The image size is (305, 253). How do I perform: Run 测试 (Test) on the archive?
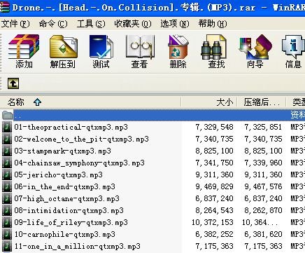(101, 52)
